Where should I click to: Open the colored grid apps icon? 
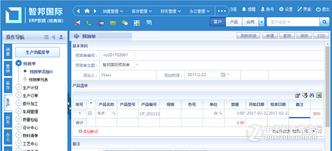137,23
